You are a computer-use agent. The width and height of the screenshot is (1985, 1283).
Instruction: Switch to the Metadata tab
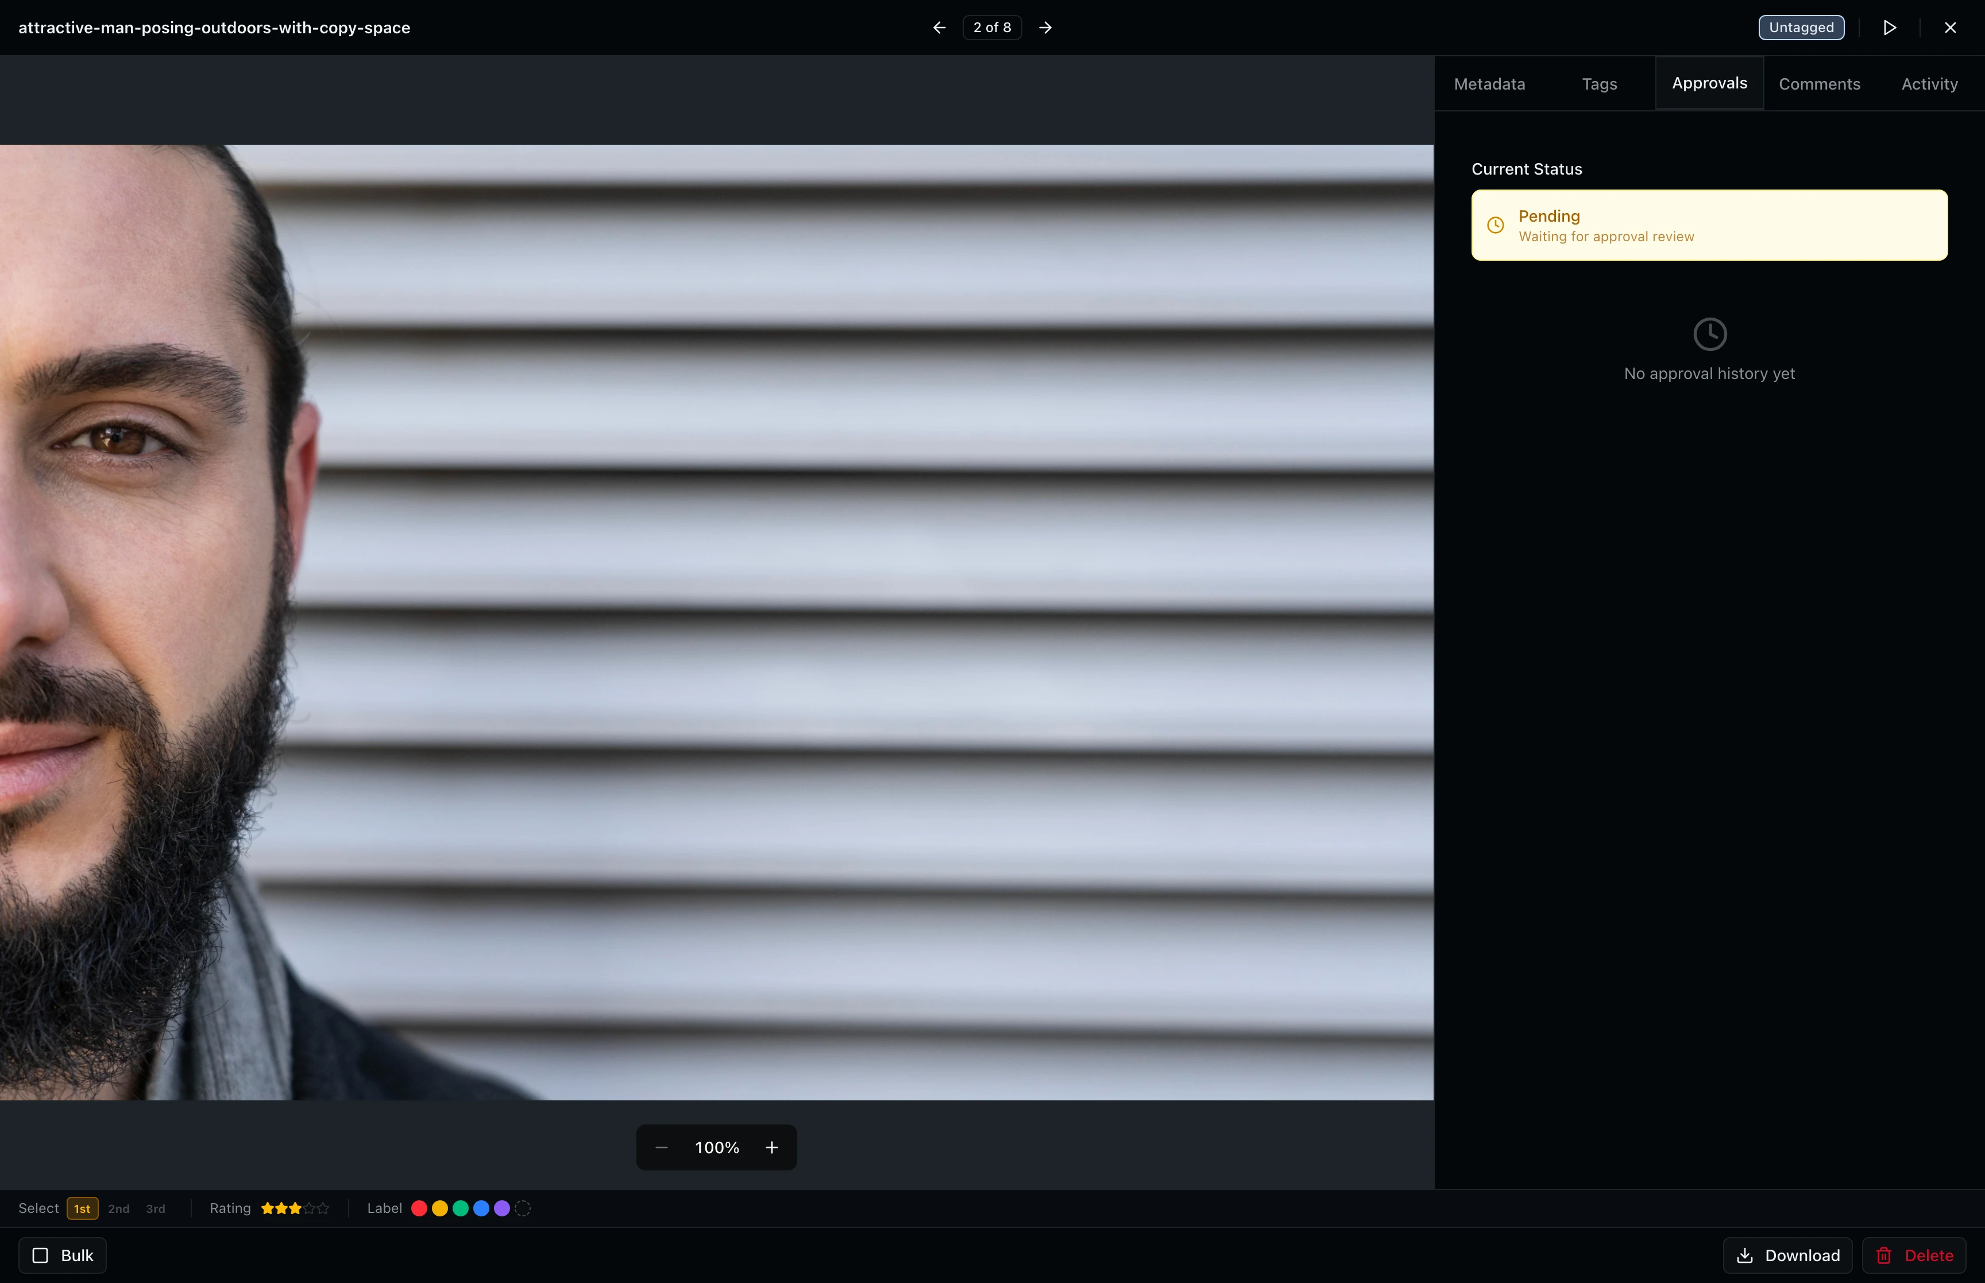1489,84
